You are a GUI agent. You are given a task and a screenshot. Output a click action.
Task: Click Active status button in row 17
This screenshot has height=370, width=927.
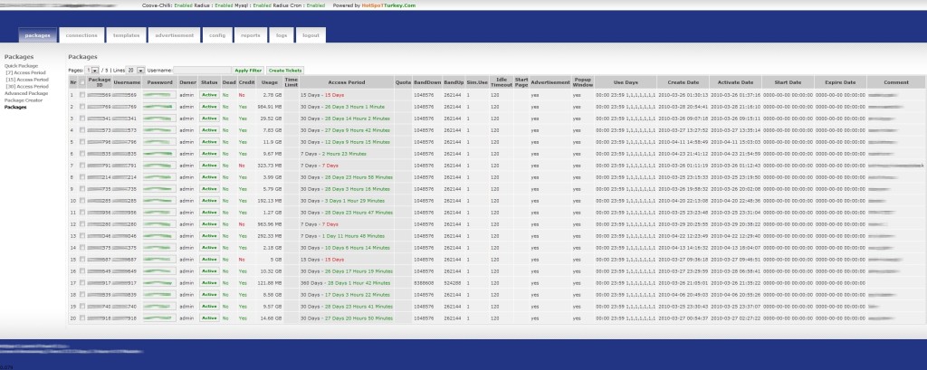(209, 282)
